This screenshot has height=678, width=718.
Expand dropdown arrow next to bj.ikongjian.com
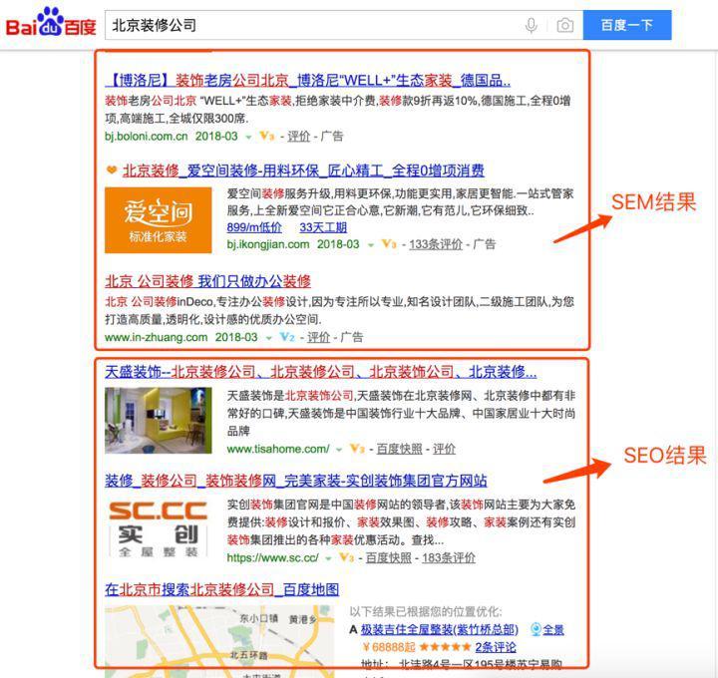(x=371, y=245)
